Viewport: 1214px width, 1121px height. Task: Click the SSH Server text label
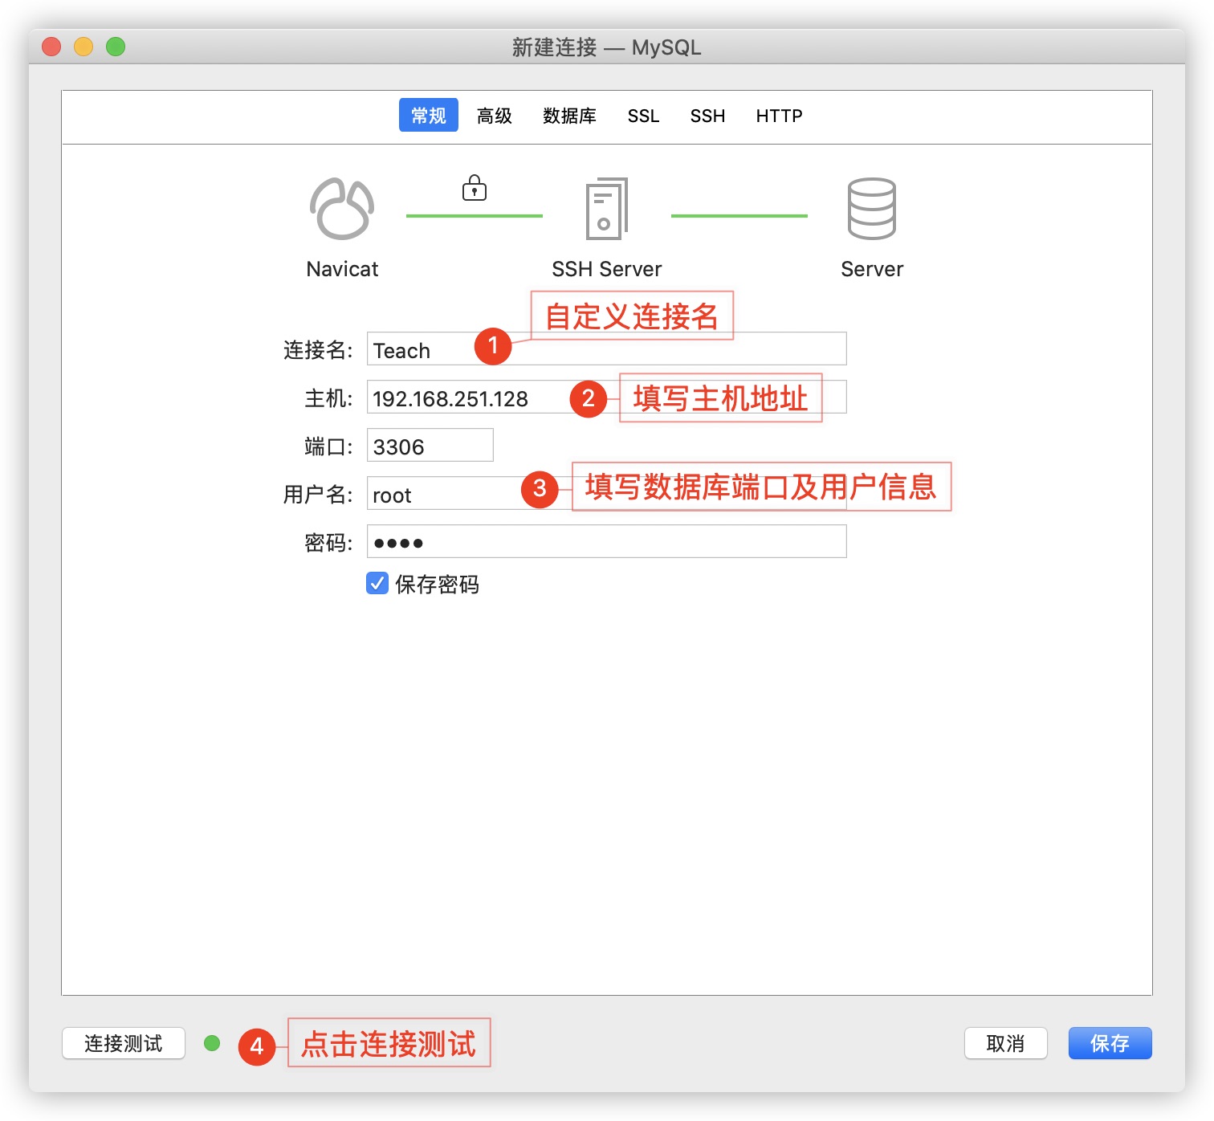pos(607,269)
